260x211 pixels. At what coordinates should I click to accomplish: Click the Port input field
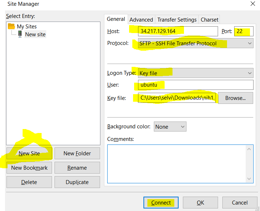tap(244, 31)
